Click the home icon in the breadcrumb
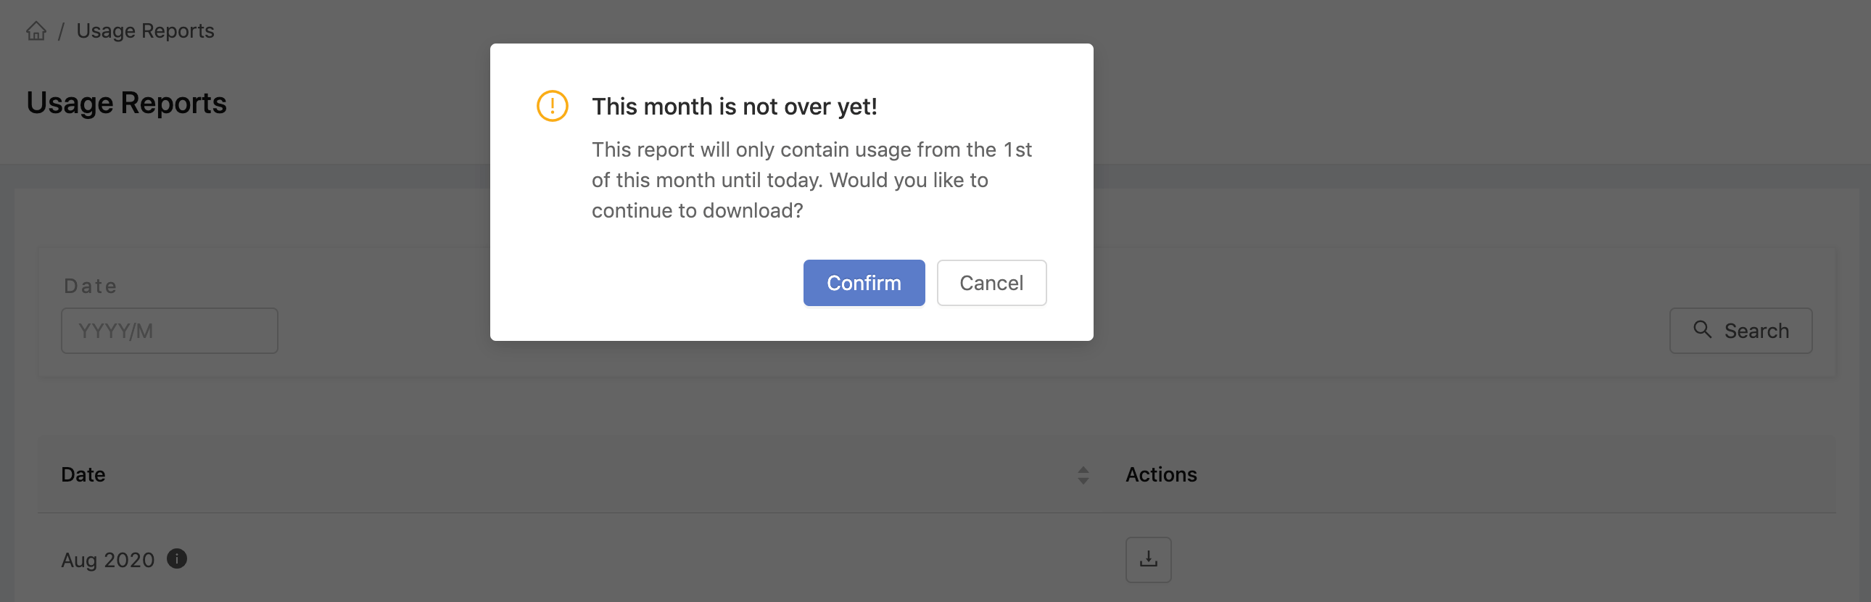This screenshot has width=1871, height=602. pyautogui.click(x=36, y=30)
